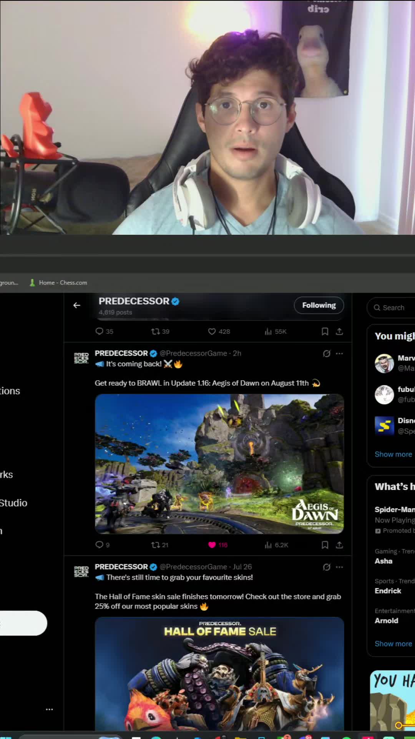415x739 pixels.
Task: Click the 2h timestamp on Aegis post
Action: point(237,353)
